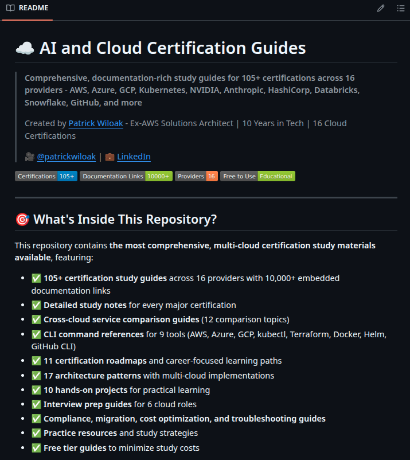Open Patrick Wiloak profile link
410x460 pixels.
(x=96, y=123)
